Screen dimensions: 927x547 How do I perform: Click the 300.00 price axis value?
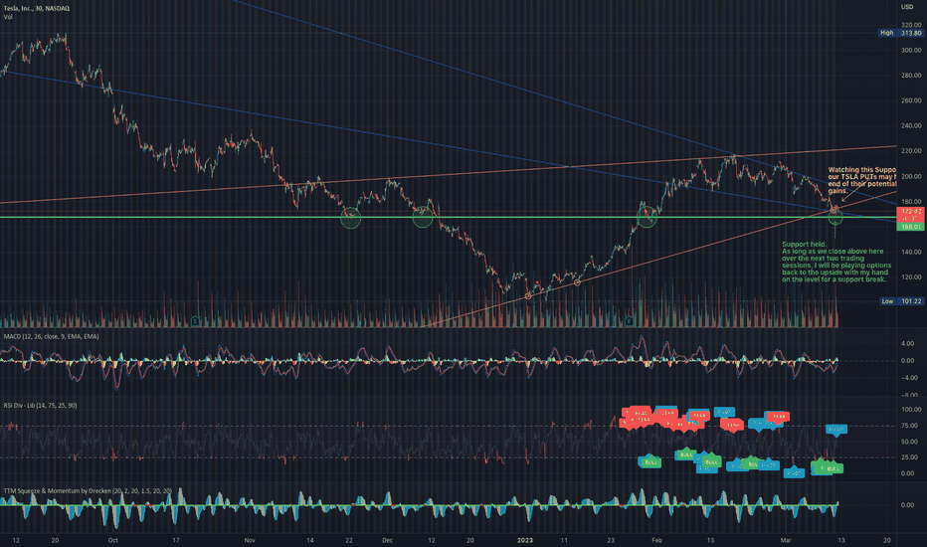point(911,51)
